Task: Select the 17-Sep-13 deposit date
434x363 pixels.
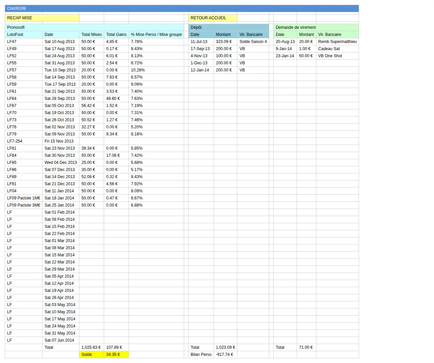Action: 201,49
